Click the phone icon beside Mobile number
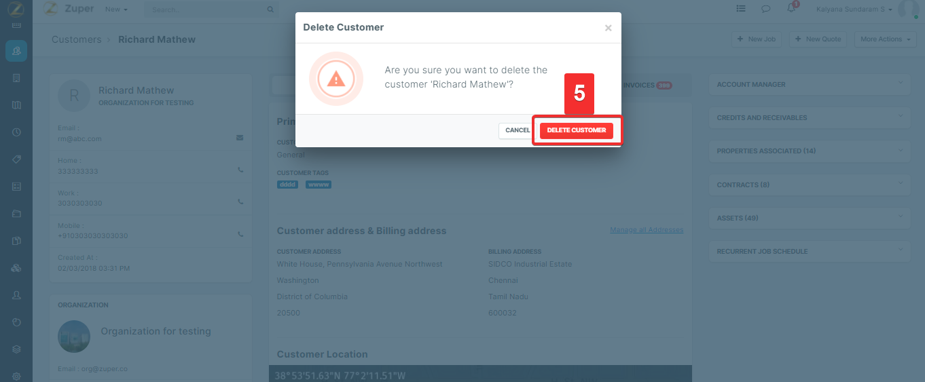This screenshot has height=382, width=925. pyautogui.click(x=240, y=234)
